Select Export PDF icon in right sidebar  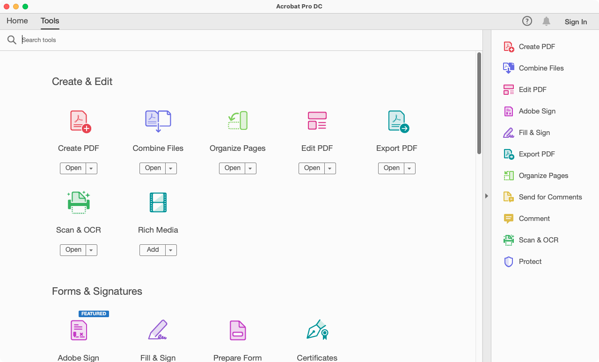(509, 154)
